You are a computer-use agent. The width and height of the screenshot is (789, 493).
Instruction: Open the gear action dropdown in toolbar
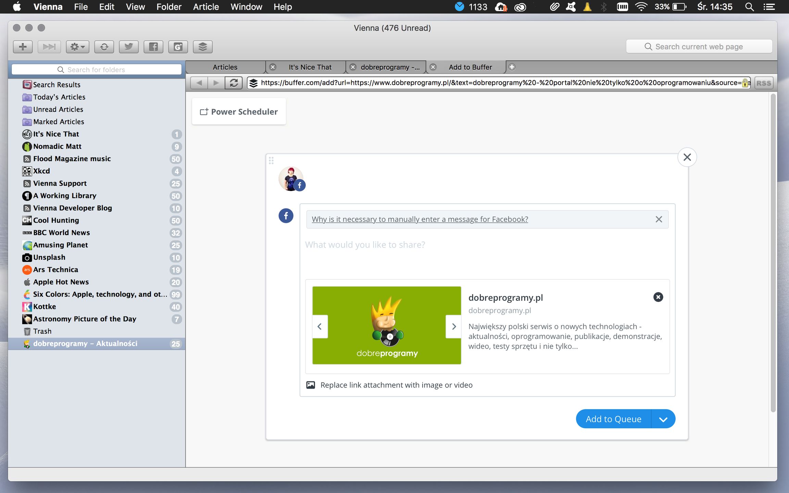[77, 47]
